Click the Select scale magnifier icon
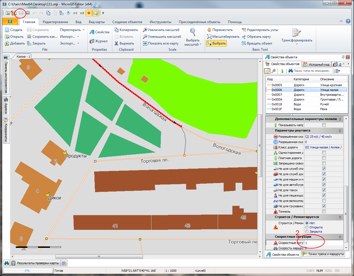The width and height of the screenshot is (354, 276). (x=193, y=32)
